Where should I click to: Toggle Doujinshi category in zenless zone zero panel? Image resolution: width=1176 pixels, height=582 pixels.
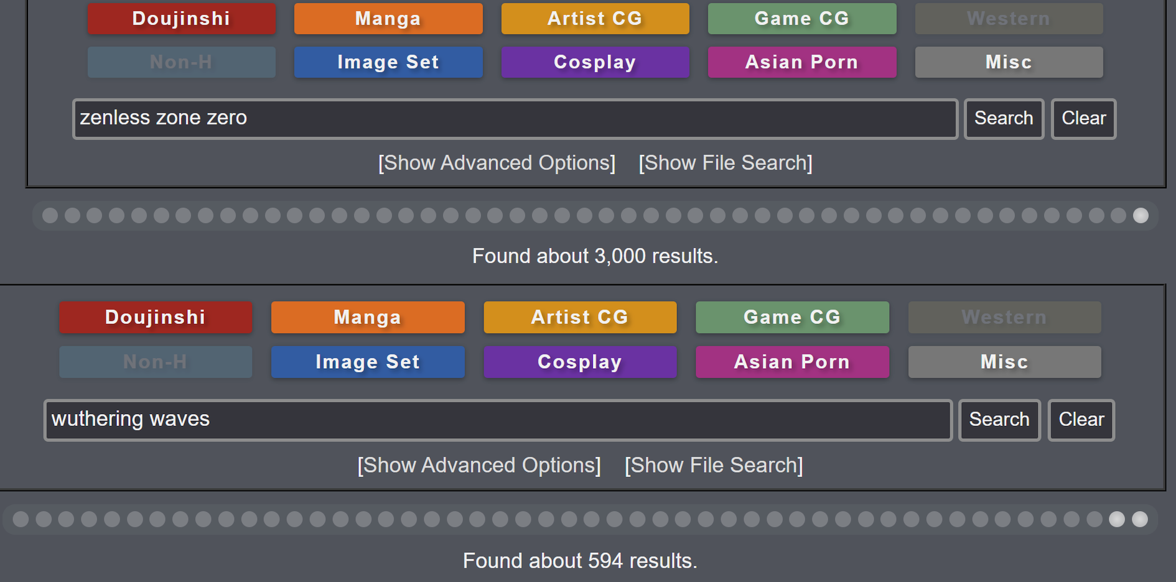tap(181, 19)
